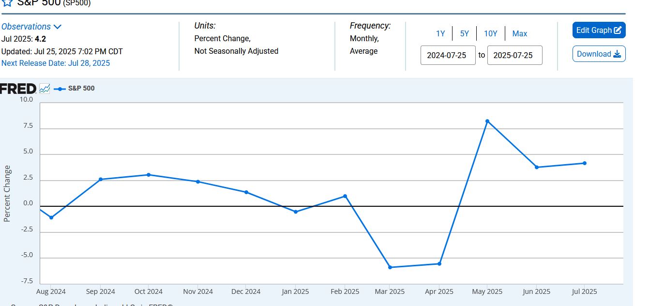Toggle the S&P 500 series legend entry

click(75, 89)
